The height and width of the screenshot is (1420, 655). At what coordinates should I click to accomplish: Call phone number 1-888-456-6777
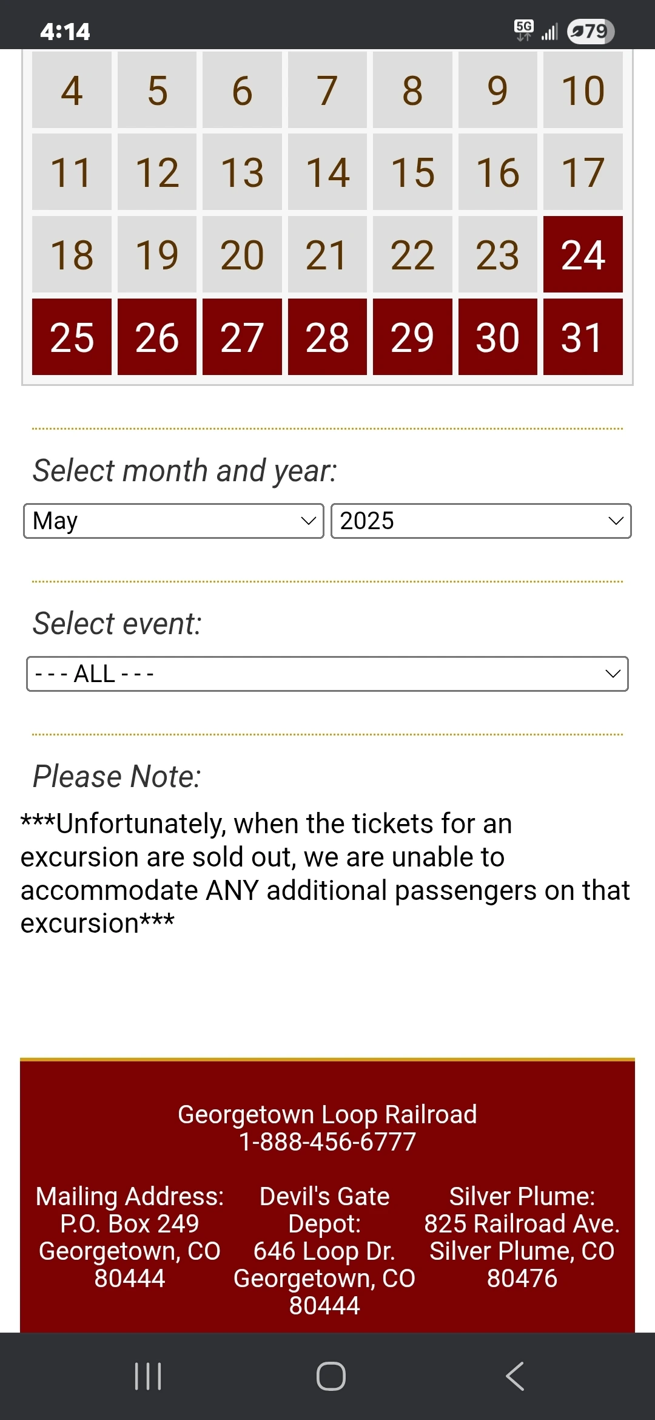click(x=327, y=1141)
